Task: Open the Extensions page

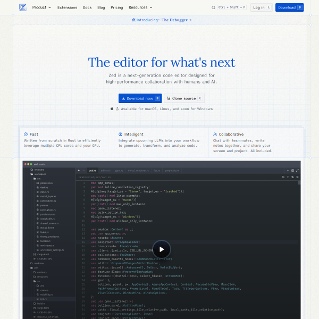Action: pyautogui.click(x=67, y=7)
